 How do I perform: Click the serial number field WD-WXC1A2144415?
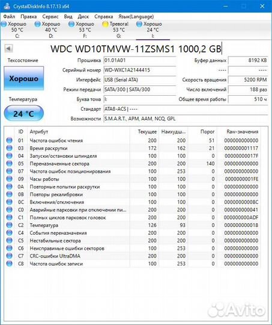(x=140, y=70)
